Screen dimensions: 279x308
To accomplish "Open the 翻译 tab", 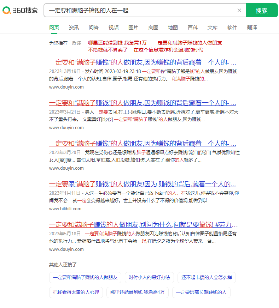I will tap(252, 28).
